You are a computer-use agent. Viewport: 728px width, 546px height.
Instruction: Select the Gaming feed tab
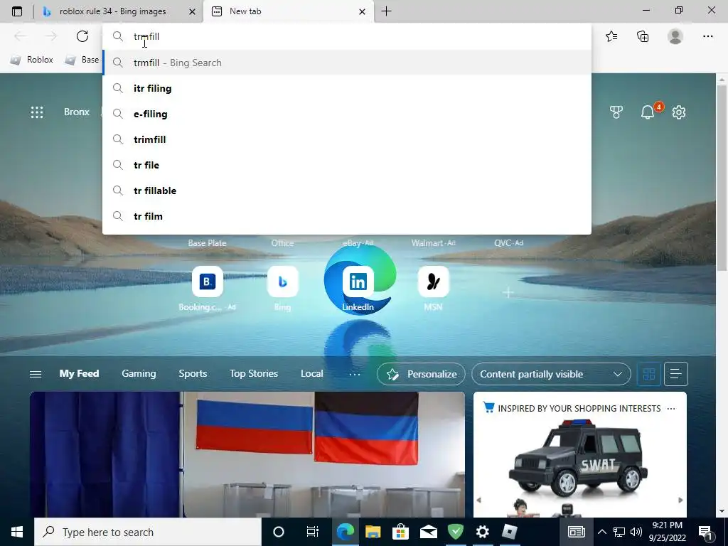tap(139, 373)
